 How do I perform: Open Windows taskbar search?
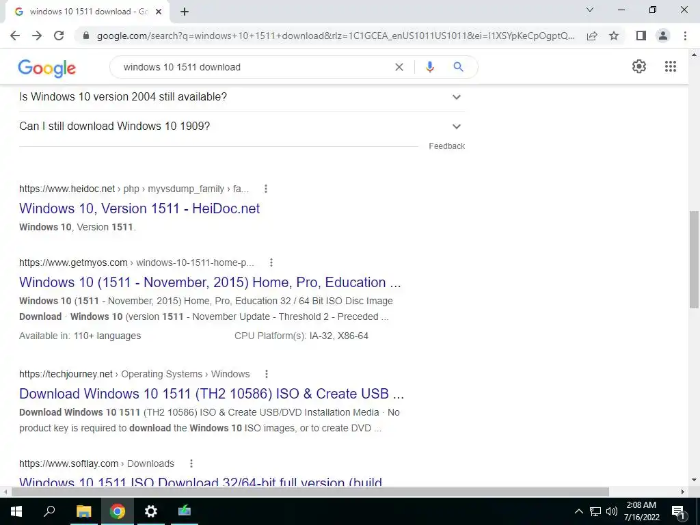click(49, 511)
